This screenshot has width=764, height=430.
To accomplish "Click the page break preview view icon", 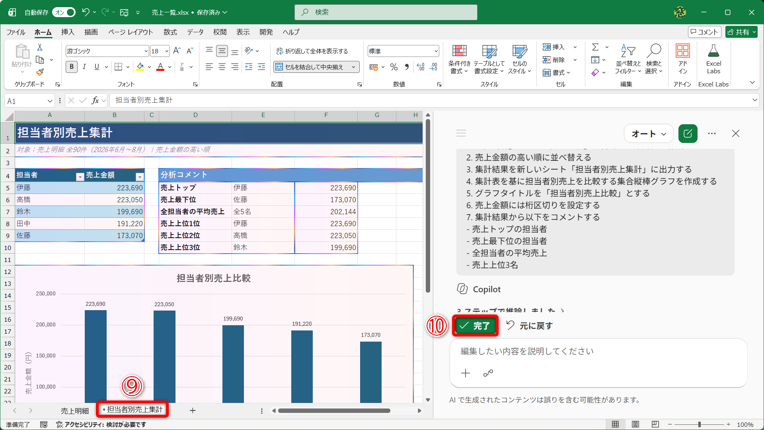I will [x=655, y=424].
